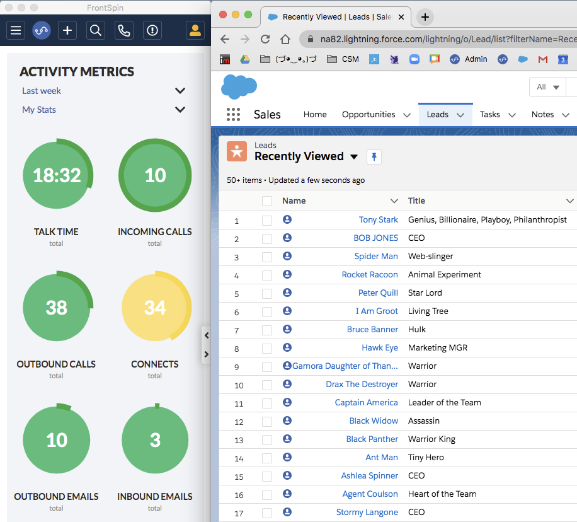Reload the browser page
577x522 pixels.
point(265,39)
